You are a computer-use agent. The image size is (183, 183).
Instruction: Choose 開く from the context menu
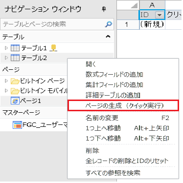coord(123,64)
